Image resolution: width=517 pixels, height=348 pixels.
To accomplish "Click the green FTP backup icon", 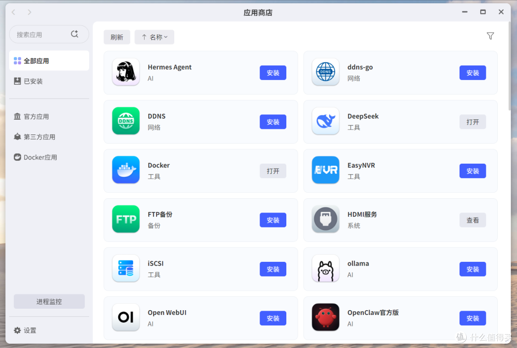I will 125,219.
